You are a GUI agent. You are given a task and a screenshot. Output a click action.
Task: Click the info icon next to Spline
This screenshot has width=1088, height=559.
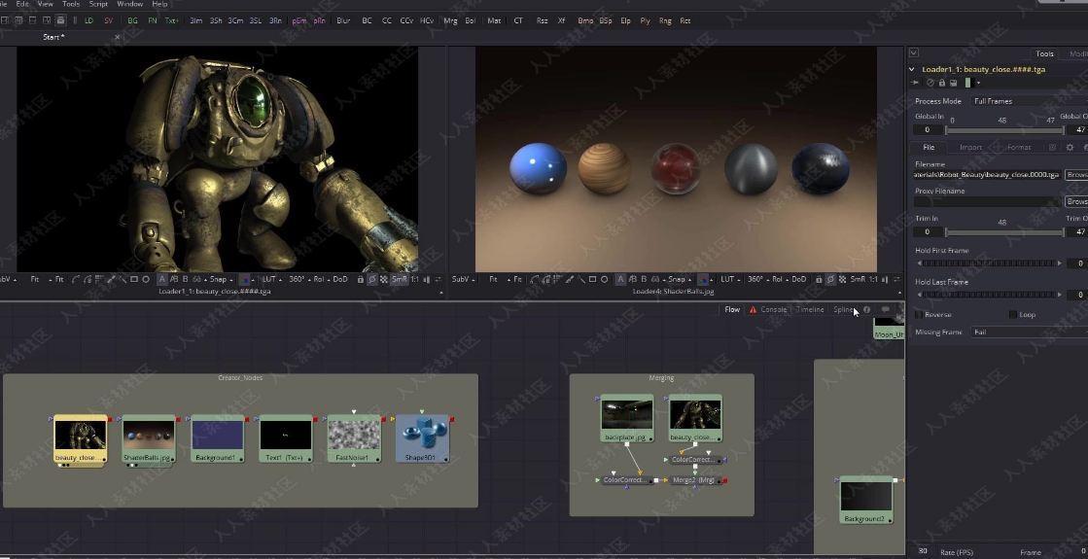(866, 310)
